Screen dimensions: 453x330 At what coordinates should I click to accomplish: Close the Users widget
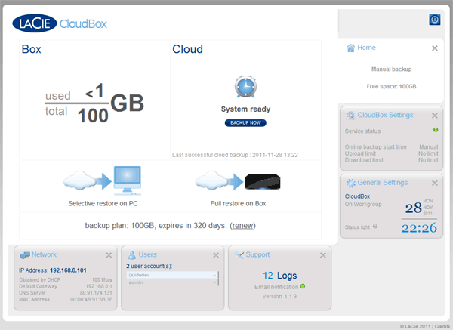tap(216, 255)
